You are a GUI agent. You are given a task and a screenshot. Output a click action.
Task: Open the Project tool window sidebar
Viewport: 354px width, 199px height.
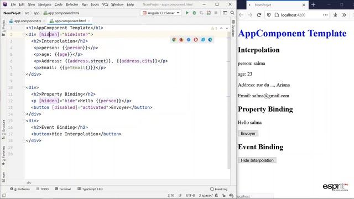pyautogui.click(x=3, y=28)
